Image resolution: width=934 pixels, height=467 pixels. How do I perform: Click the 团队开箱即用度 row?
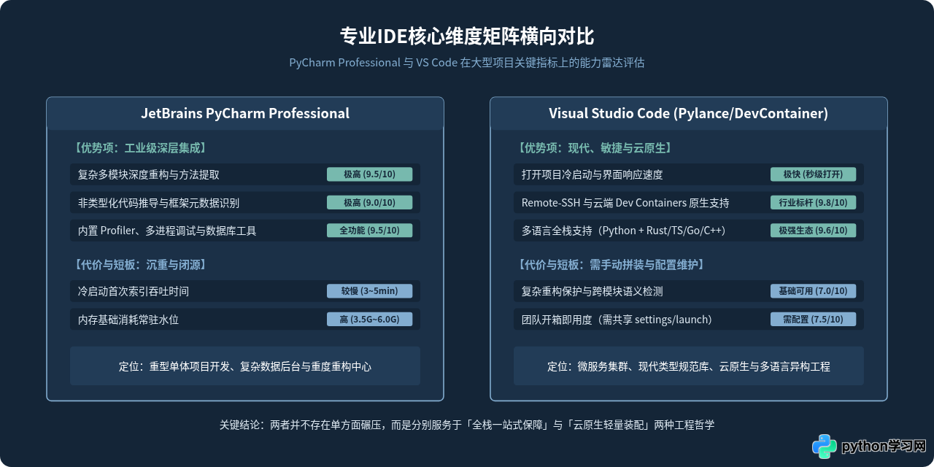pyautogui.click(x=689, y=320)
